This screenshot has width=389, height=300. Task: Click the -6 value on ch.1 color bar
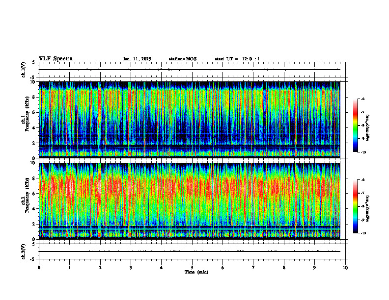tap(362, 99)
